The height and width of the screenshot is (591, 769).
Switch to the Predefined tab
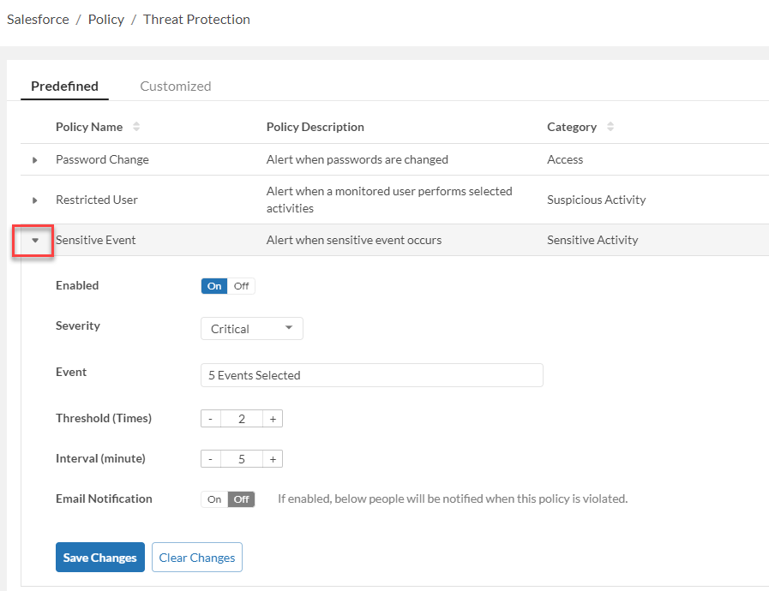65,87
